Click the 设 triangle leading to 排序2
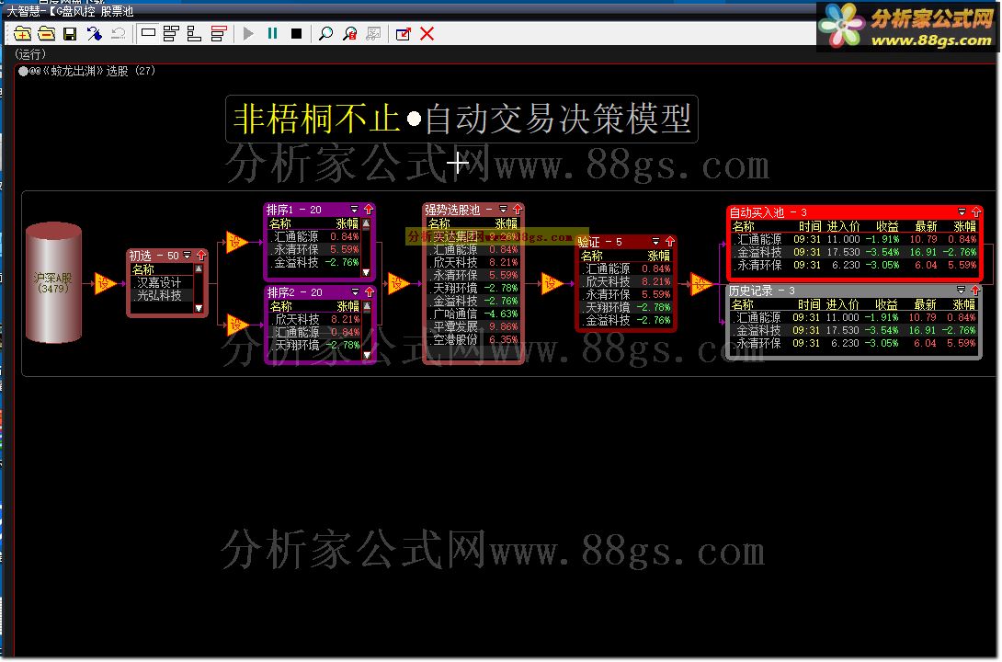Image resolution: width=1002 pixels, height=662 pixels. point(236,325)
